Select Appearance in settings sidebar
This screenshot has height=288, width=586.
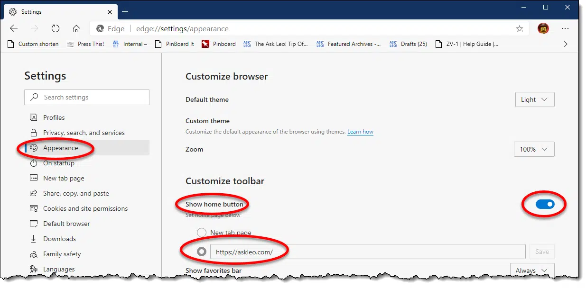(x=87, y=148)
